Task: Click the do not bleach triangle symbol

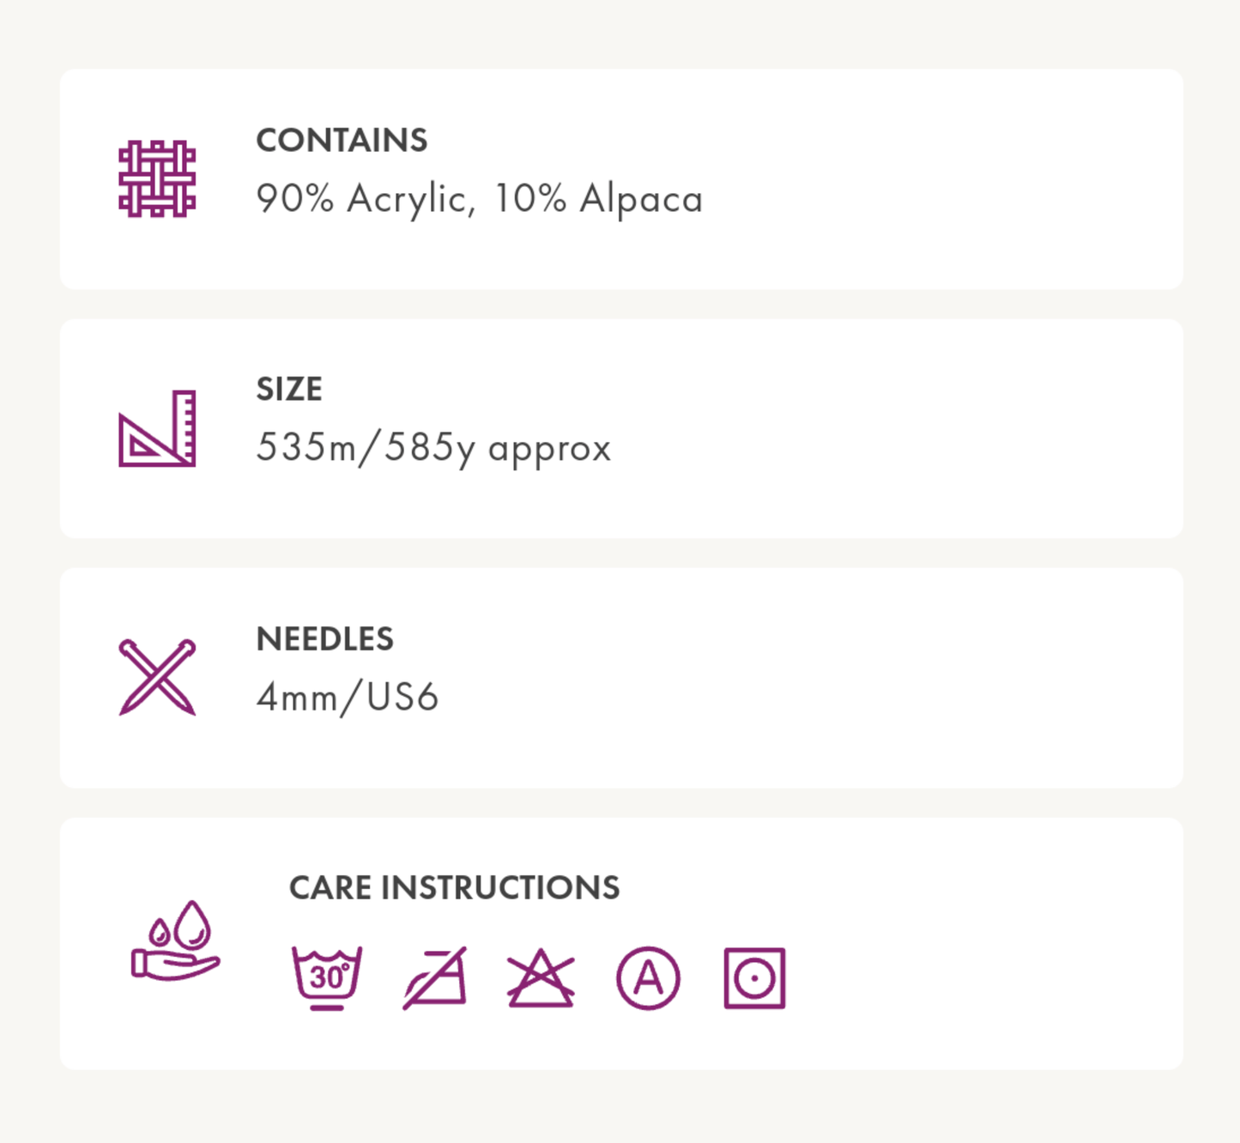Action: pos(541,978)
